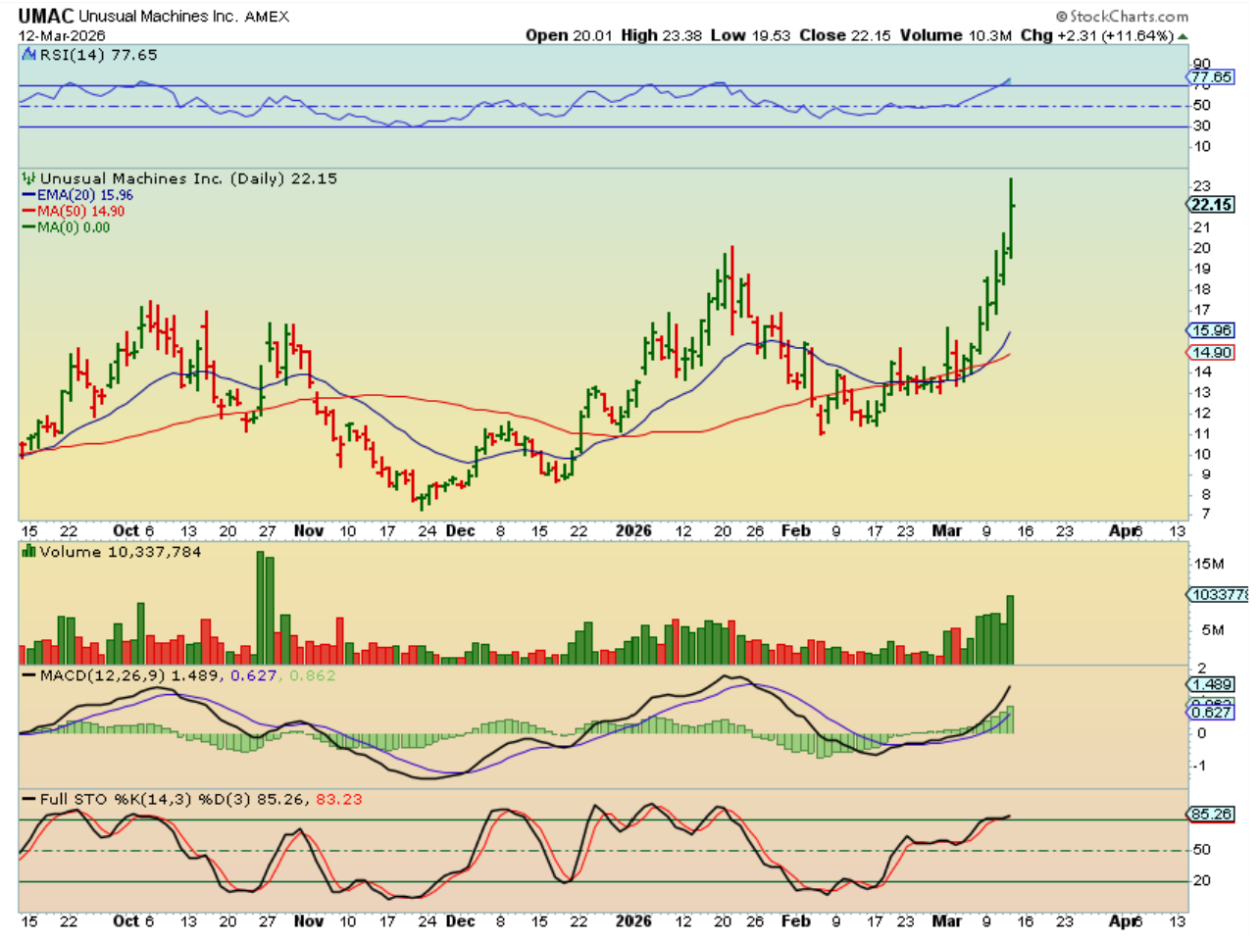Click the 23 level on the price axis
The width and height of the screenshot is (1259, 944).
pyautogui.click(x=1201, y=186)
